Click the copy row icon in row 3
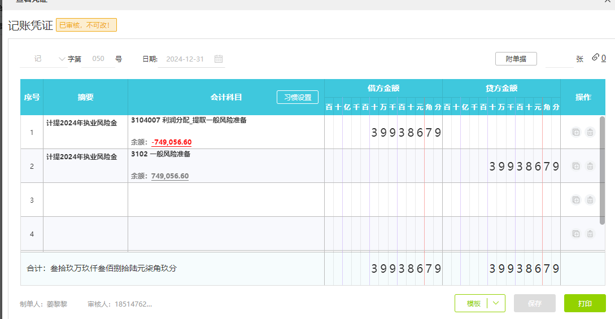This screenshot has width=615, height=319. coord(576,200)
